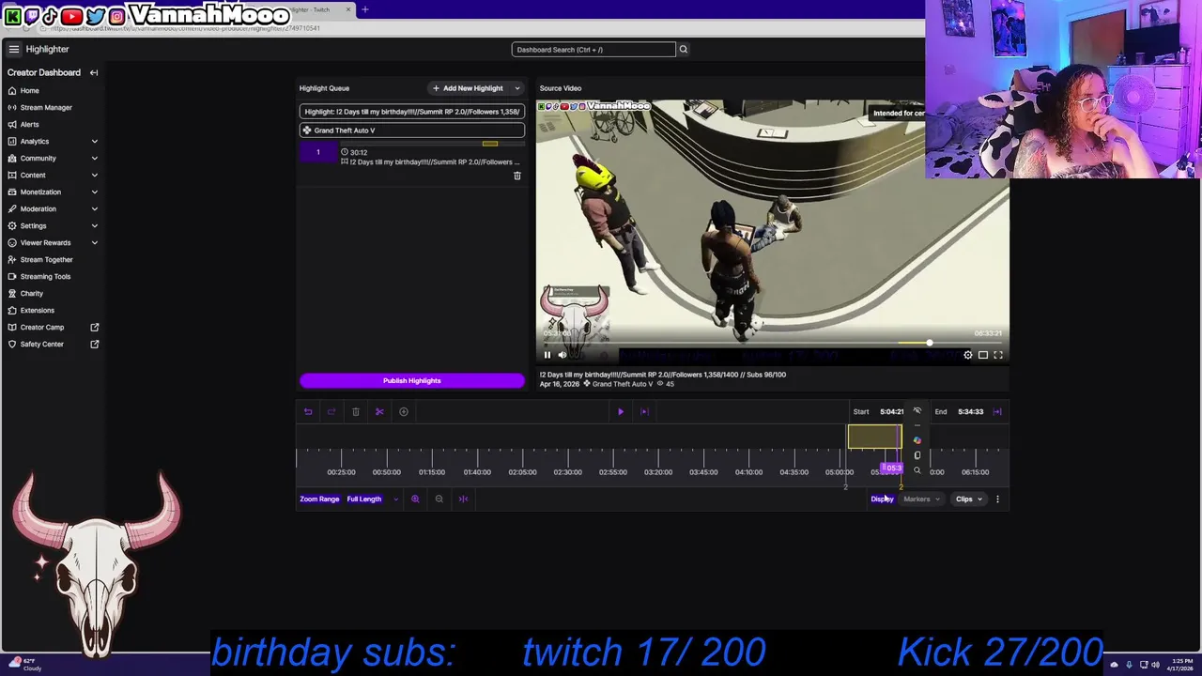Viewport: 1202px width, 676px height.
Task: Mute the source video volume
Action: (562, 355)
